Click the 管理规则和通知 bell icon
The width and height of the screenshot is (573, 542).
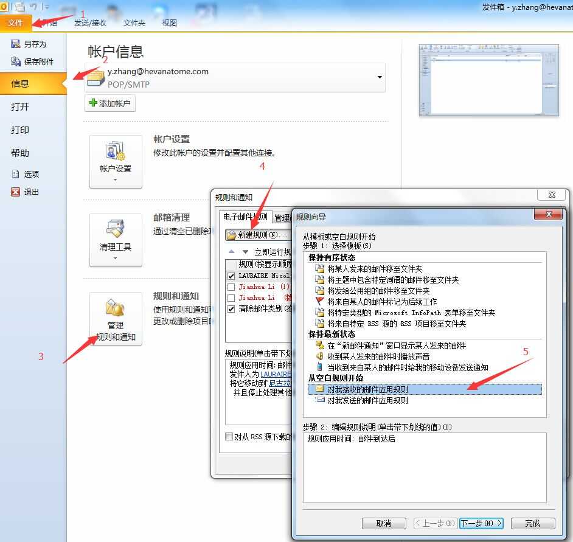115,307
